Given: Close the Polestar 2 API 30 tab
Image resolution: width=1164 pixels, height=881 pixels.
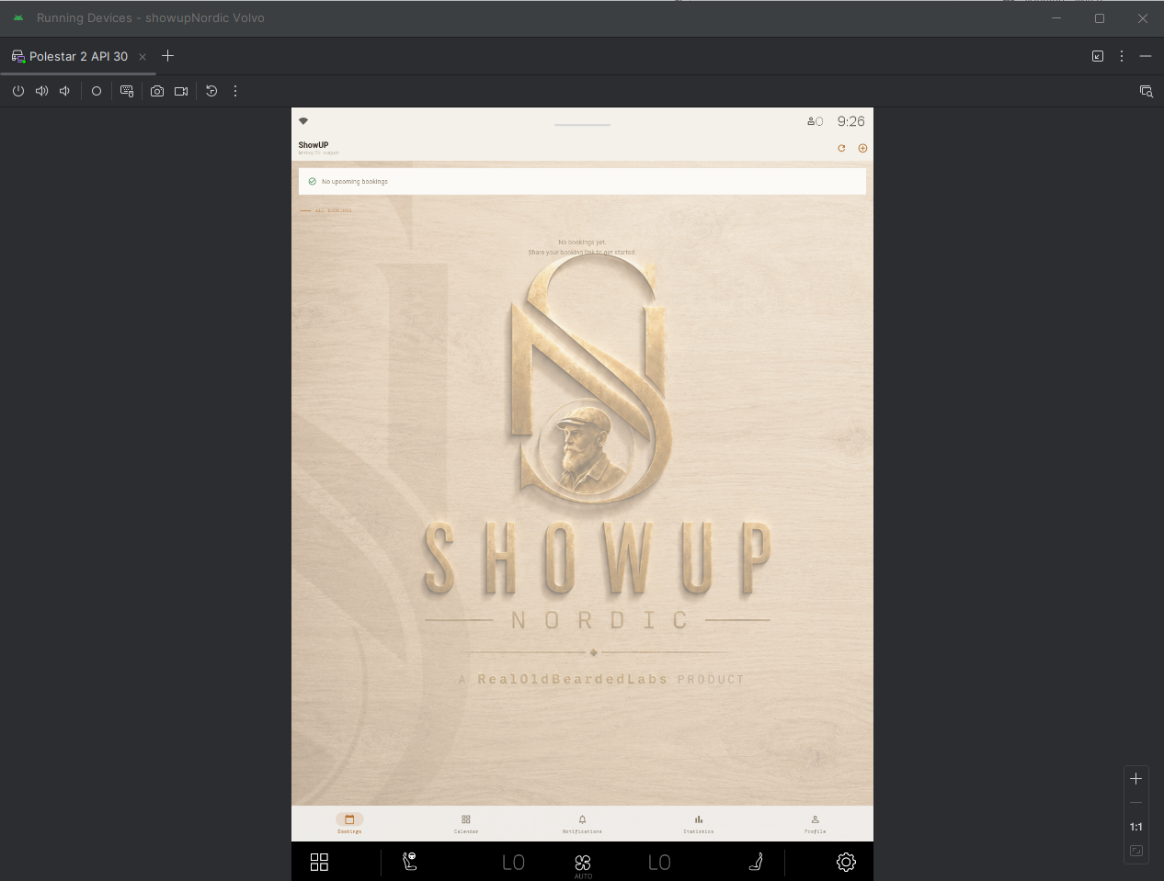Looking at the screenshot, I should (143, 57).
